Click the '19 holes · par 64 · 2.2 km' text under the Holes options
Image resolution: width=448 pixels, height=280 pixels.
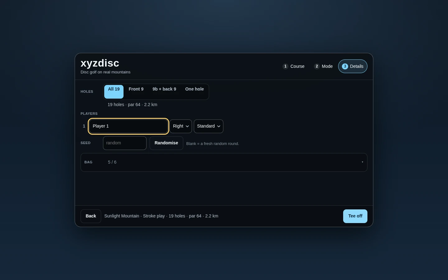133,105
